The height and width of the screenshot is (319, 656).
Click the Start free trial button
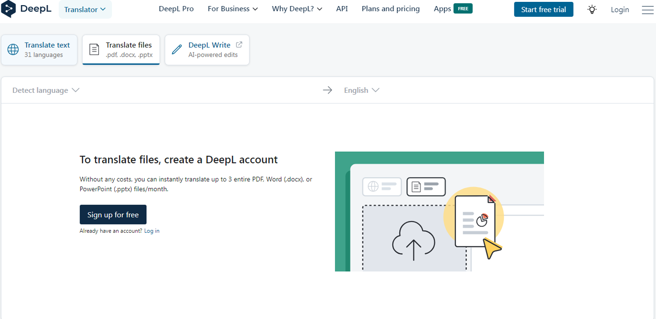tap(544, 9)
